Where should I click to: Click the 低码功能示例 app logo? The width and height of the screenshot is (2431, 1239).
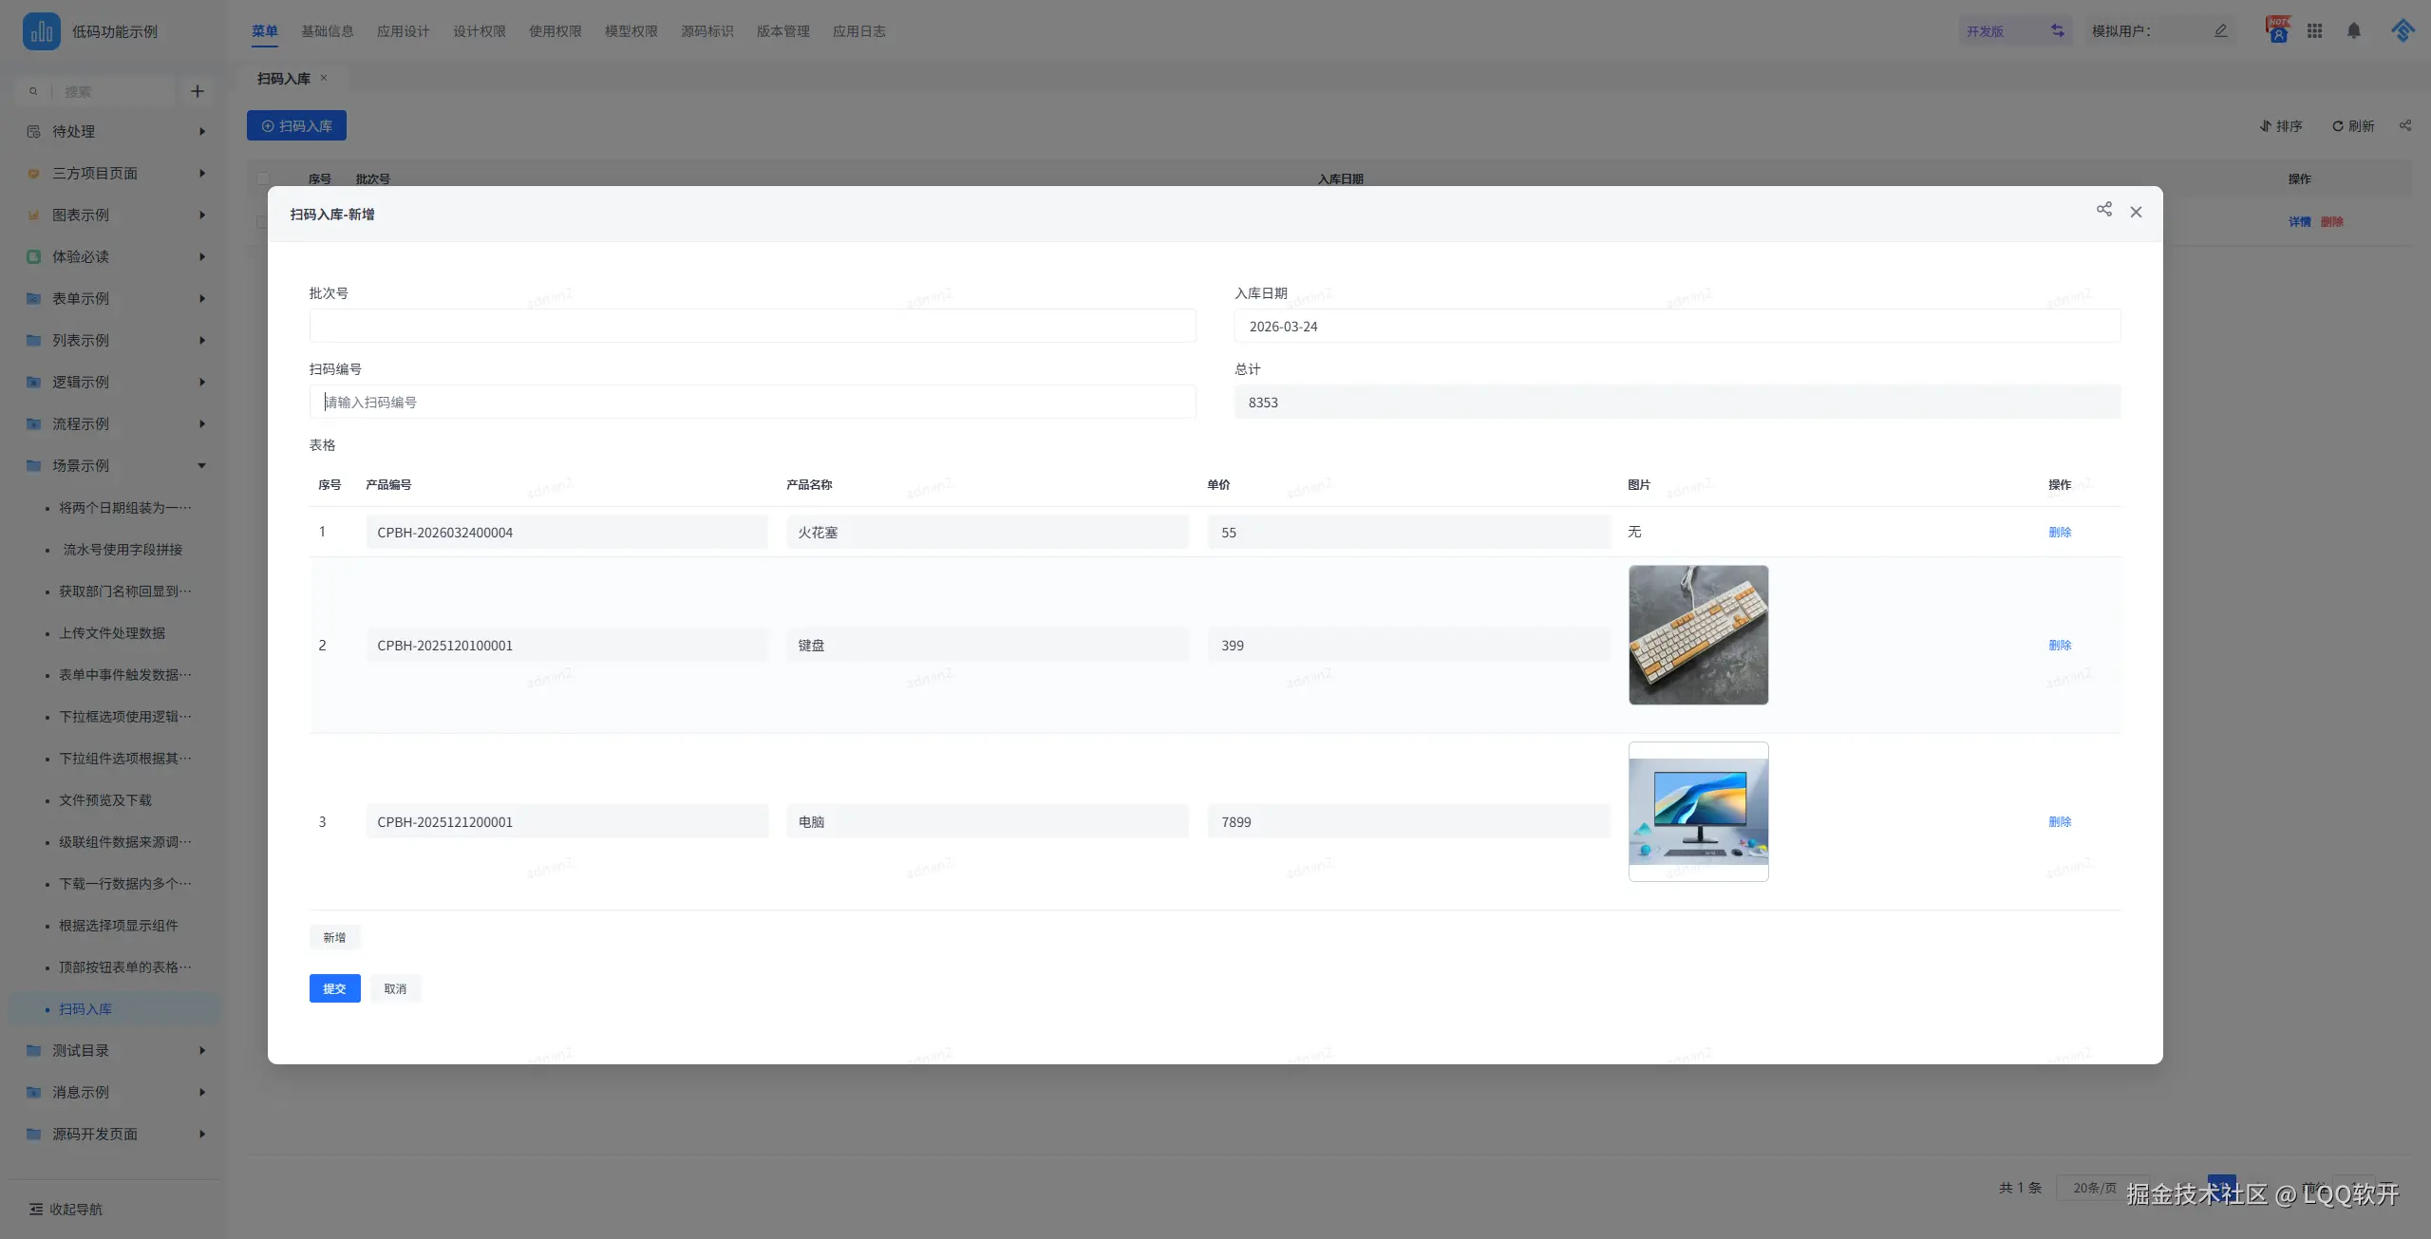(41, 31)
